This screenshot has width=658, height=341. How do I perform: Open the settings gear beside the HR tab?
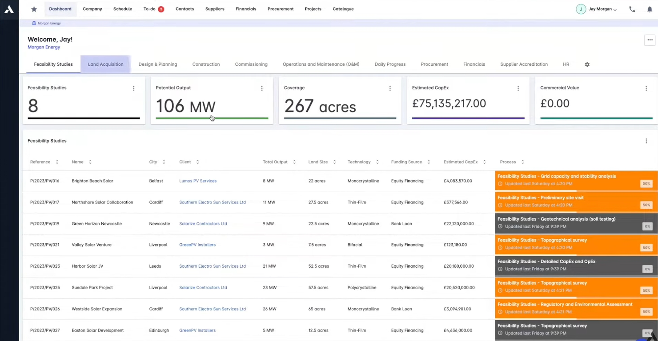(x=587, y=64)
